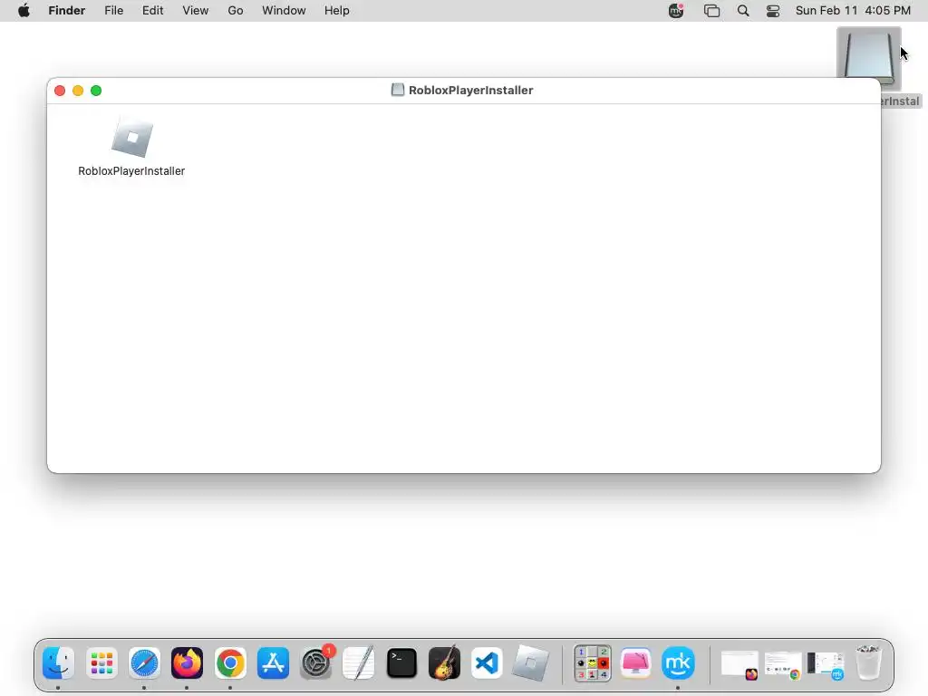The width and height of the screenshot is (928, 696).
Task: Launch Visual Studio Code from the Dock
Action: point(487,662)
